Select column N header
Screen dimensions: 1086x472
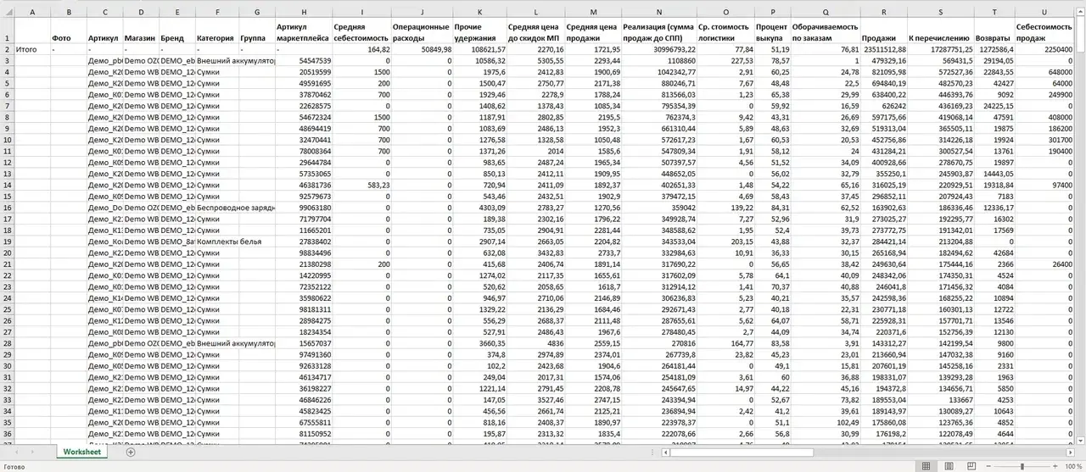(x=658, y=12)
